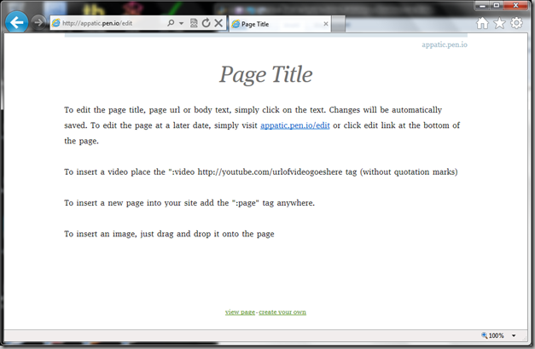Click the text about drag and drop image
This screenshot has width=535, height=349.
coord(169,234)
